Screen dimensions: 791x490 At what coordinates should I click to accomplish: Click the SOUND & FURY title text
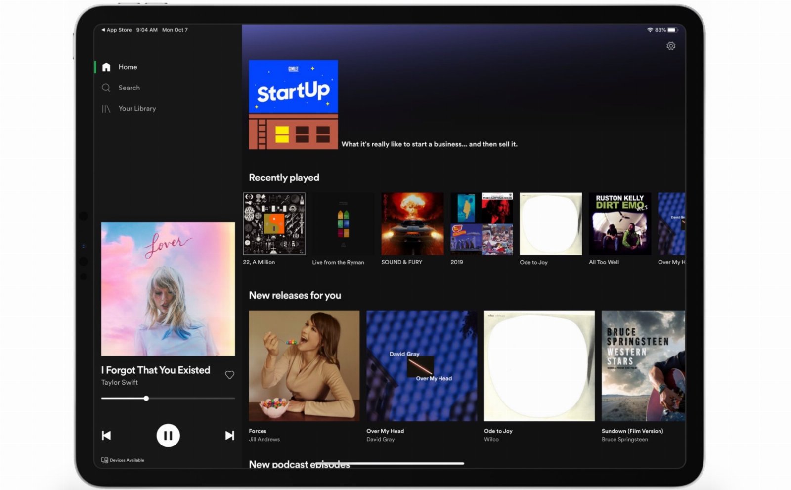pyautogui.click(x=401, y=262)
